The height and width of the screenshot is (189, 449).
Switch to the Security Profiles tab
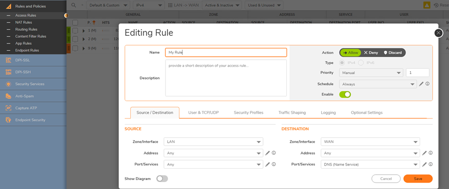tap(249, 112)
